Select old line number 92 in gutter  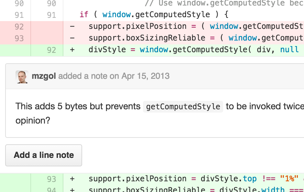point(19,27)
